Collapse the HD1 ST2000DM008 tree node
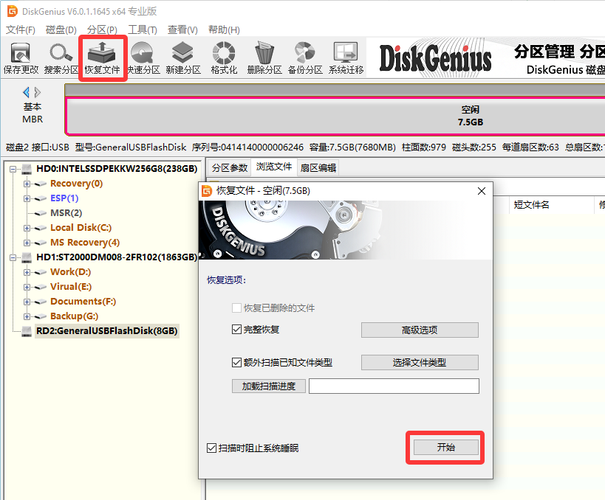Viewport: 605px width, 500px height. pyautogui.click(x=13, y=257)
